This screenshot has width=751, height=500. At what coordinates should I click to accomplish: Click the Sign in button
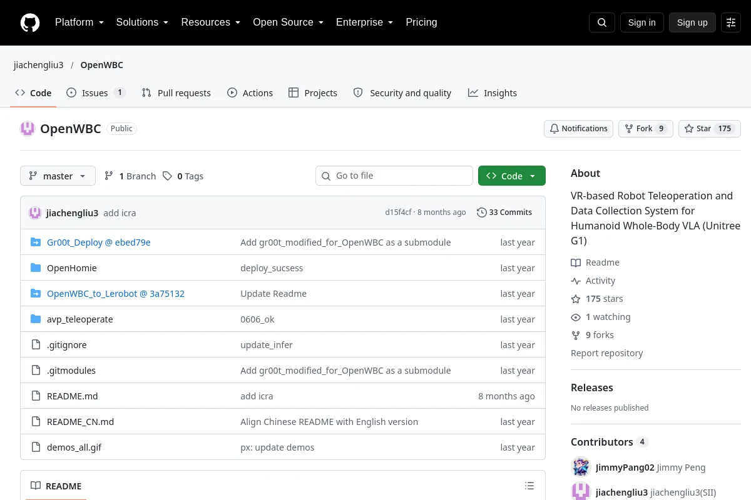[641, 22]
